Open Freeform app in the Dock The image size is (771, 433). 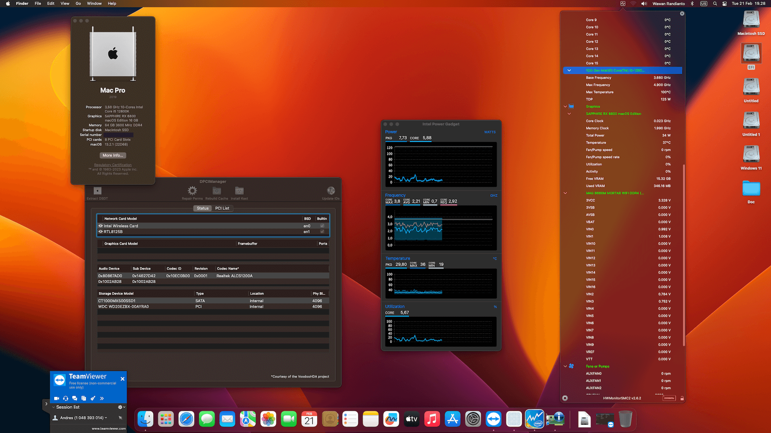[391, 419]
